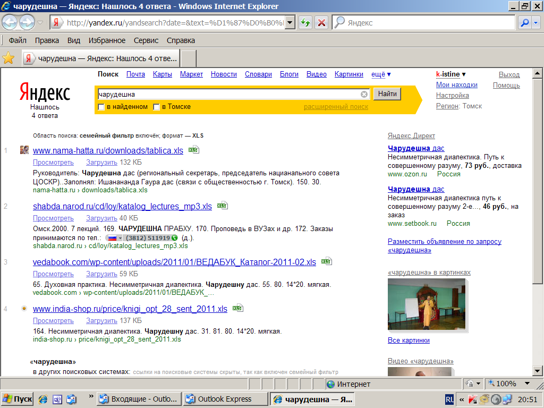Tick the 'в Томске' checkbox
This screenshot has height=408, width=544.
[x=157, y=107]
